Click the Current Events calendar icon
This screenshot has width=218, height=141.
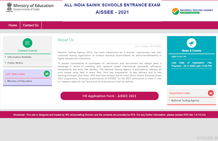pyautogui.click(x=27, y=43)
